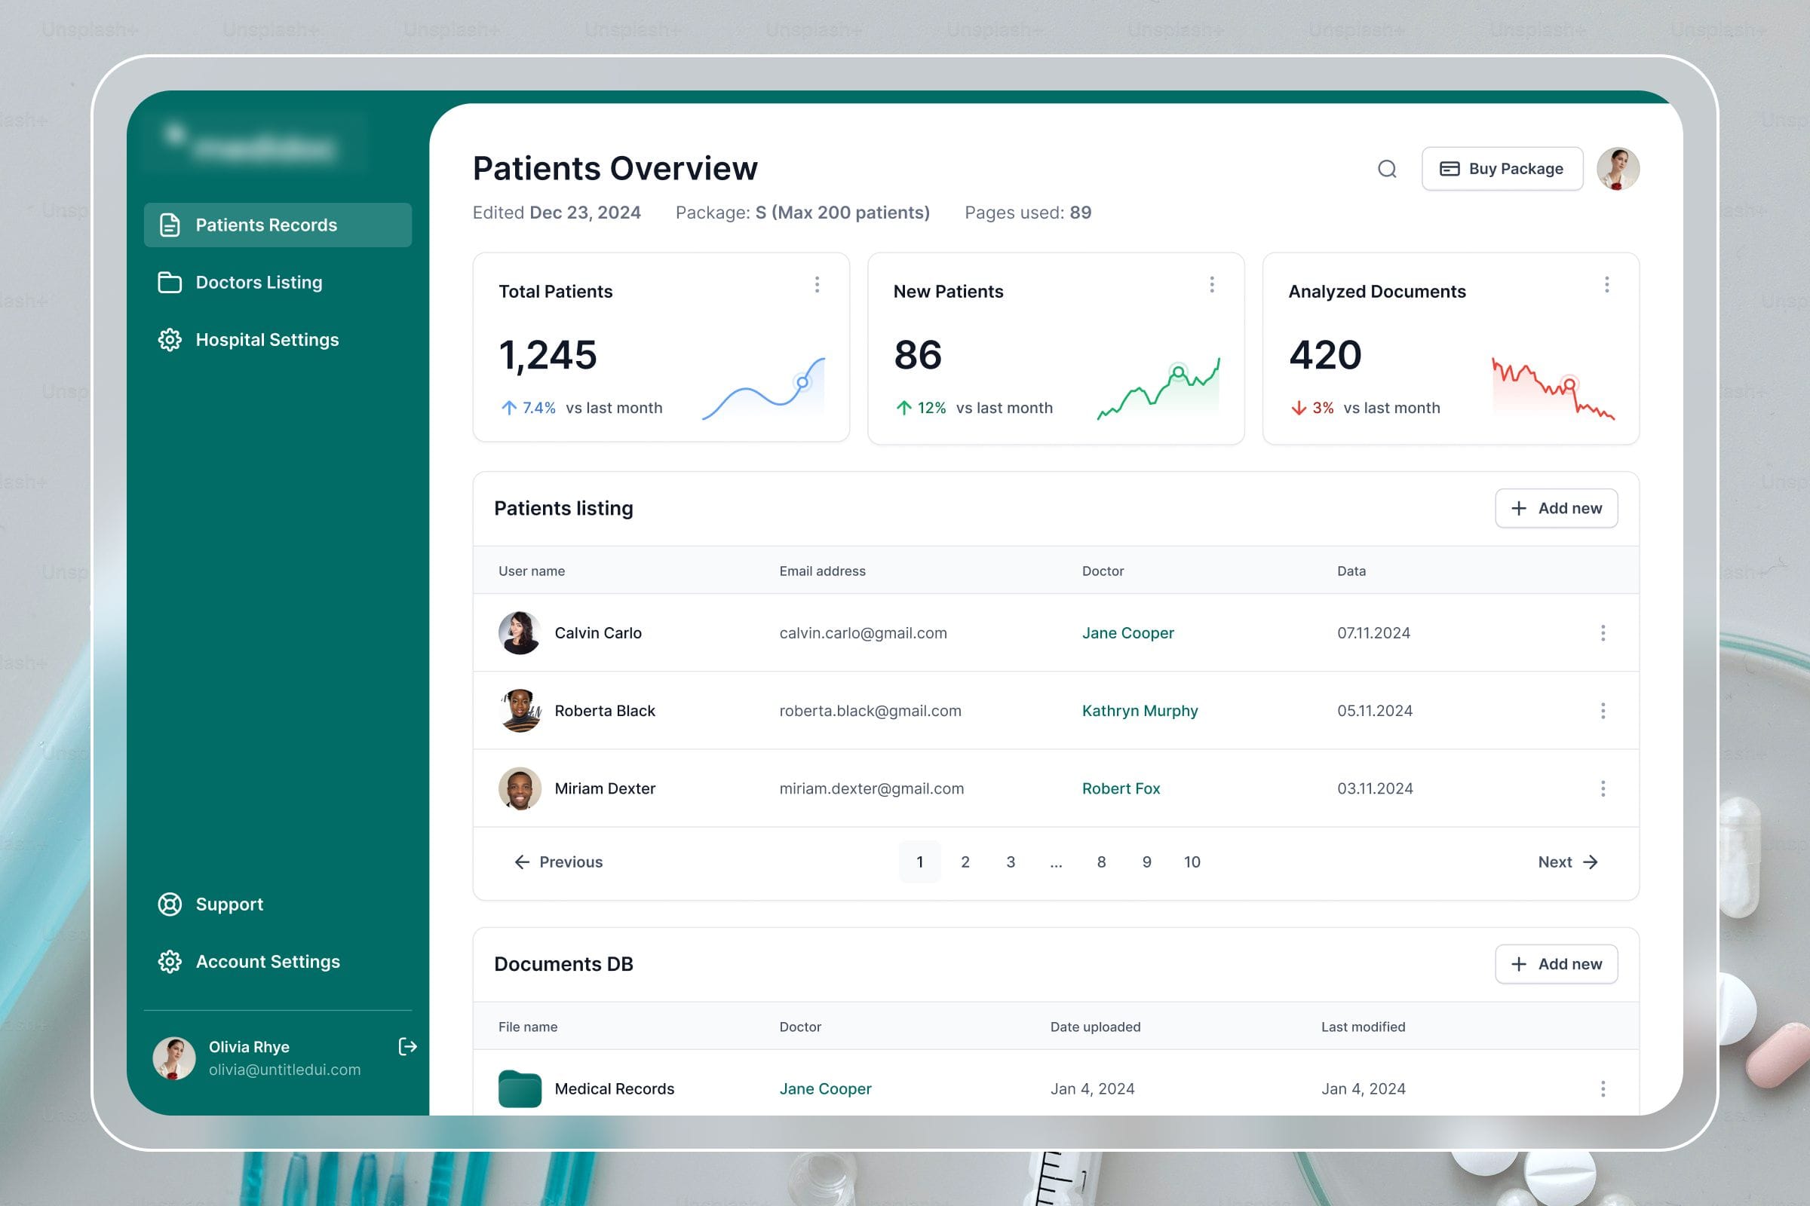Open Total Patients card options menu
This screenshot has width=1810, height=1206.
[817, 285]
